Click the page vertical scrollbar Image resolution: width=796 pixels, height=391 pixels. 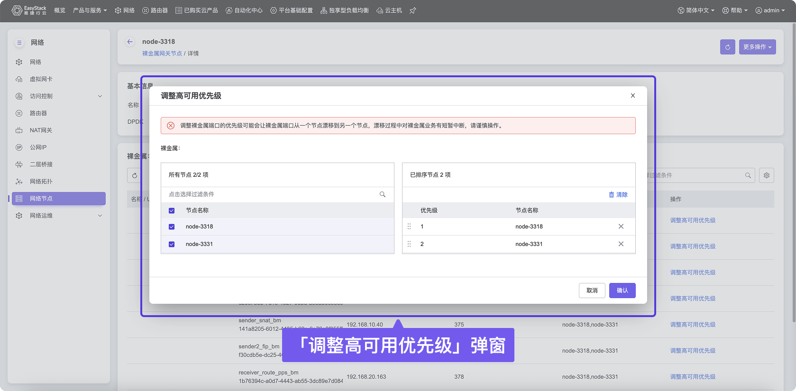pos(794,173)
